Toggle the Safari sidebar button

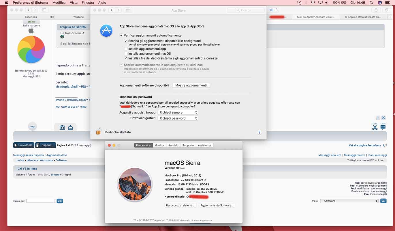pos(44,10)
